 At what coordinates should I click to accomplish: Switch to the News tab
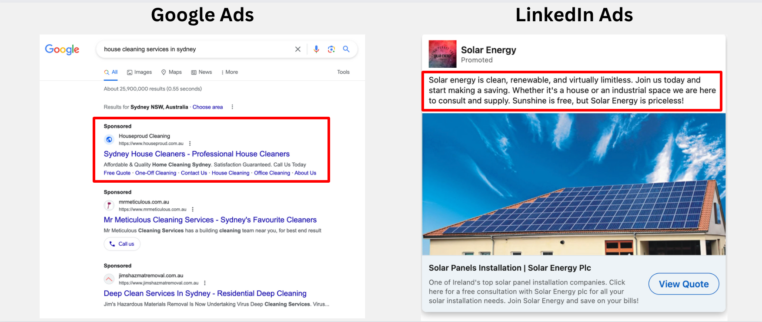coord(201,72)
